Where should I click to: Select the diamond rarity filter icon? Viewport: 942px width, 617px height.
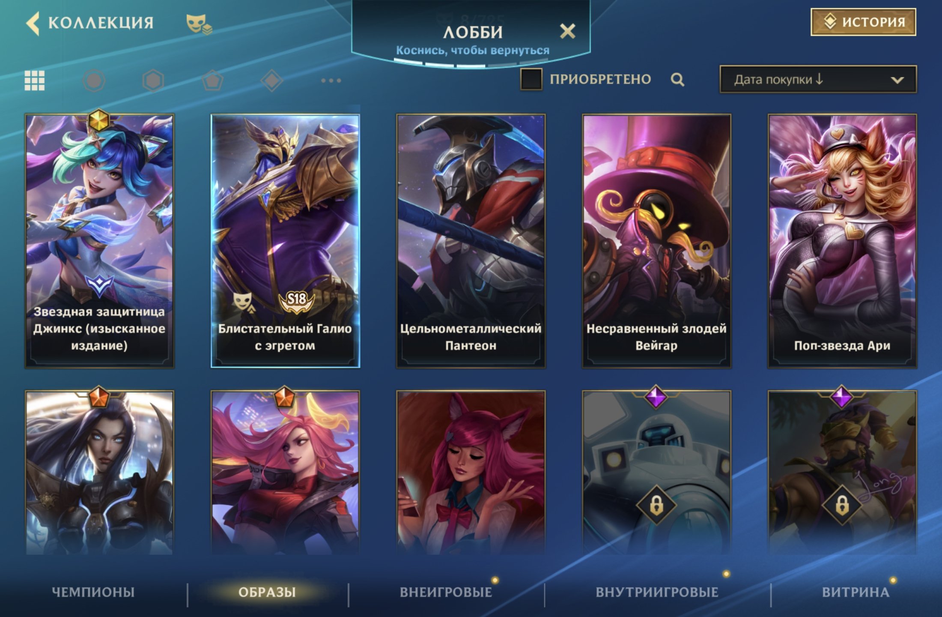272,81
